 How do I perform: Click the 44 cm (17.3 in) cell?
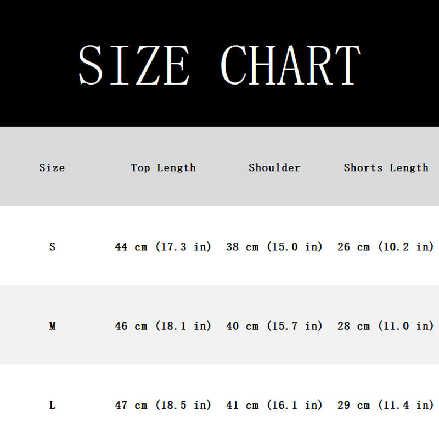tap(163, 247)
